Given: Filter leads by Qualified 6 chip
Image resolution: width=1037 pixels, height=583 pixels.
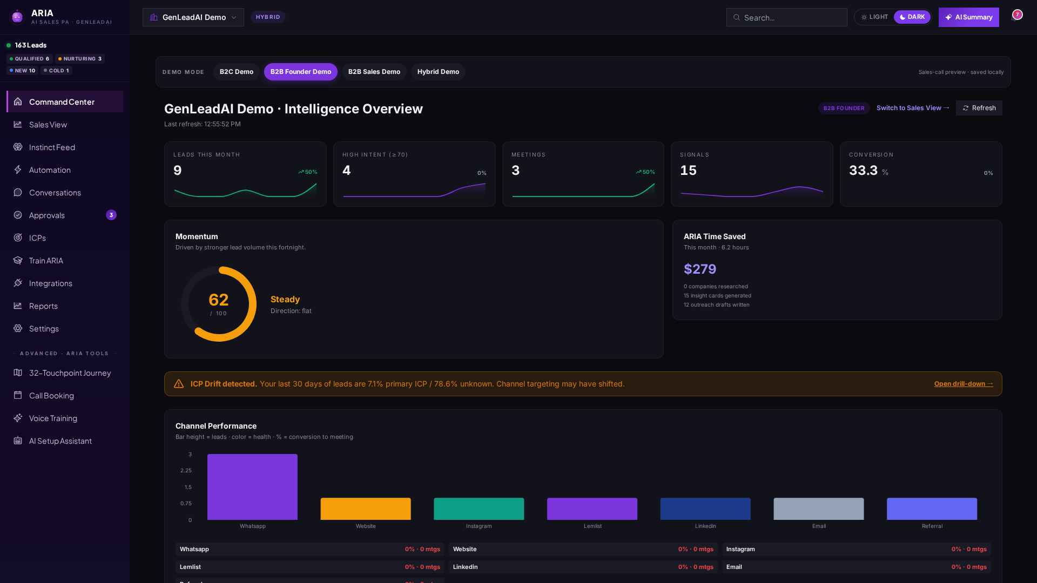Looking at the screenshot, I should pyautogui.click(x=30, y=59).
